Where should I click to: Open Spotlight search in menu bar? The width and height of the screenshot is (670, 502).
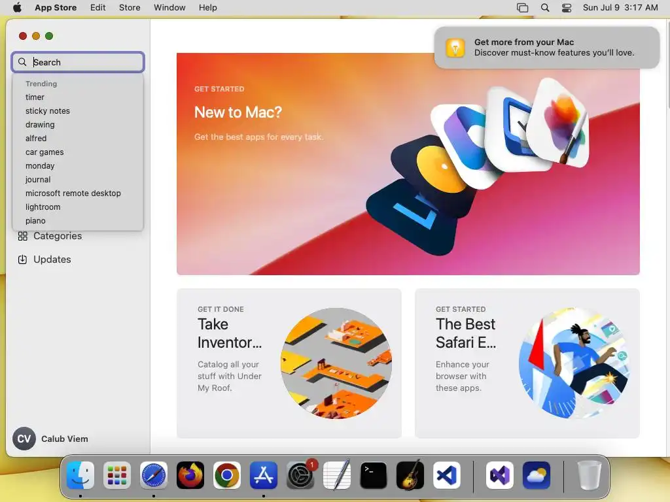click(x=545, y=8)
